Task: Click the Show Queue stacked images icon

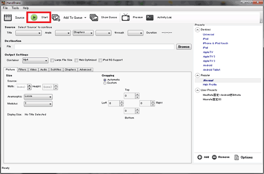Action: (x=94, y=17)
